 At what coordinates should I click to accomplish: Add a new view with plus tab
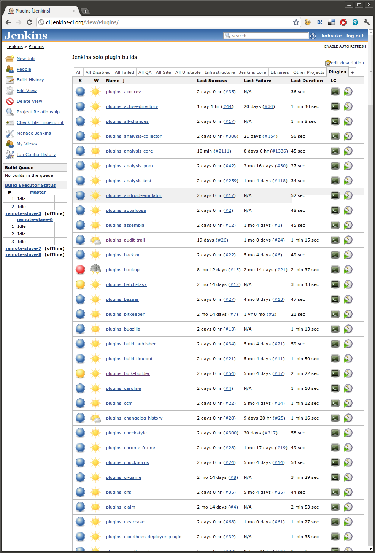coord(352,72)
